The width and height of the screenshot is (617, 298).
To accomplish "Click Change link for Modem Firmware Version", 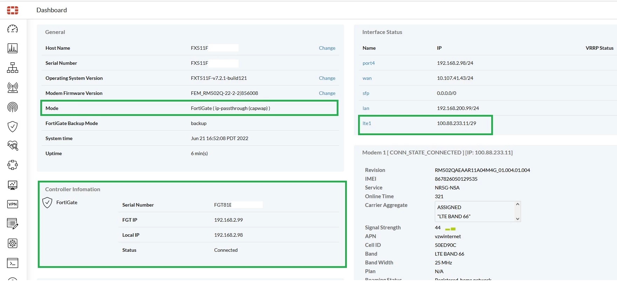I will point(327,93).
